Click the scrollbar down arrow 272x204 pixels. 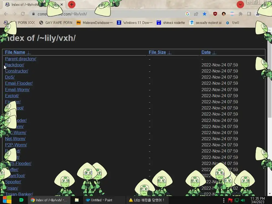point(270,194)
